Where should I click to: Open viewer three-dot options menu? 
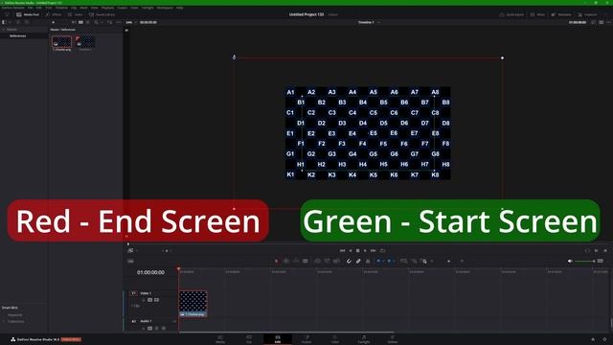point(609,22)
